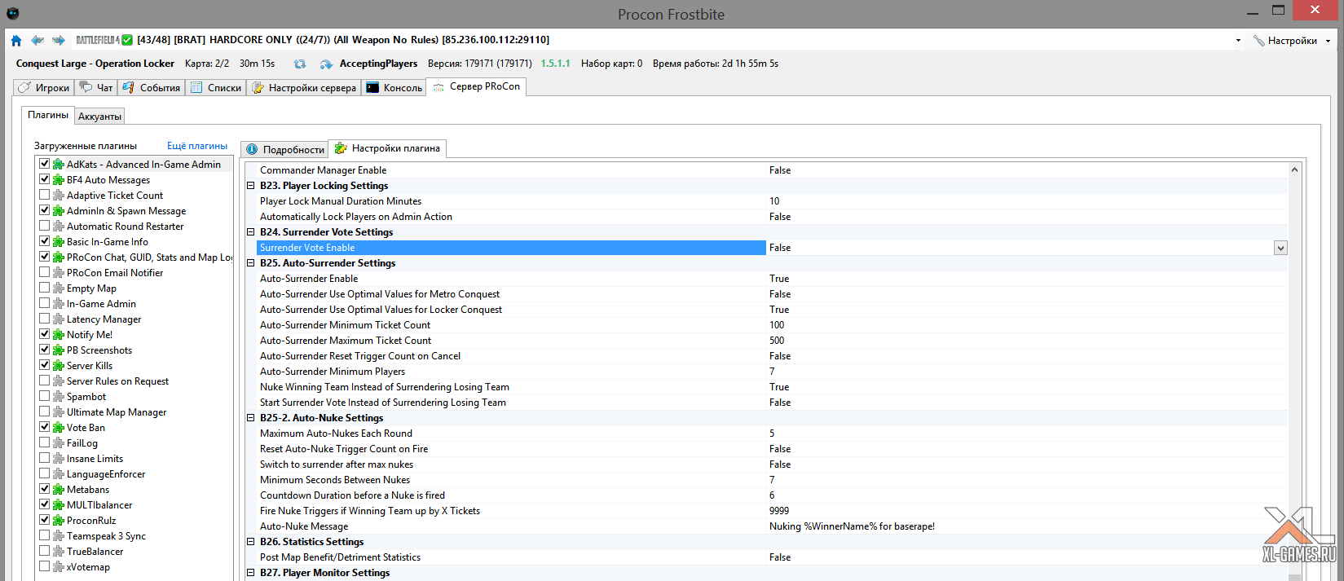
Task: Click the puzzle icon for PB Screenshots
Action: (59, 350)
